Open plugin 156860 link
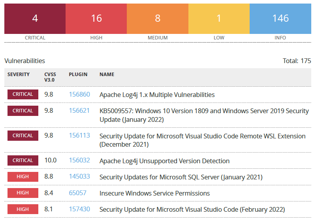Screen dimensions: 316x220 tap(79, 94)
